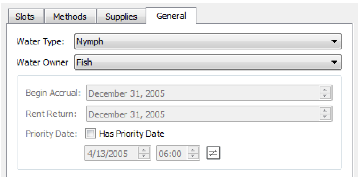Image resolution: width=359 pixels, height=180 pixels.
Task: Click the 06:00 priority time field
Action: (171, 153)
